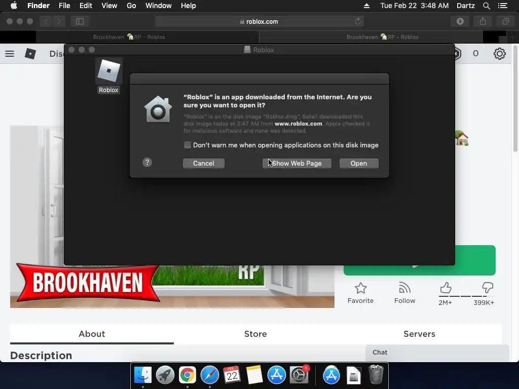519x389 pixels.
Task: Enable "Don't warn me" checkbox
Action: [188, 145]
